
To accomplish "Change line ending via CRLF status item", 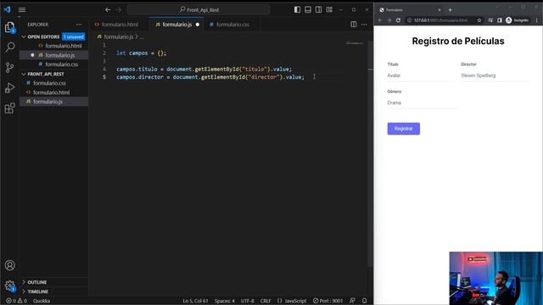I will pos(266,301).
